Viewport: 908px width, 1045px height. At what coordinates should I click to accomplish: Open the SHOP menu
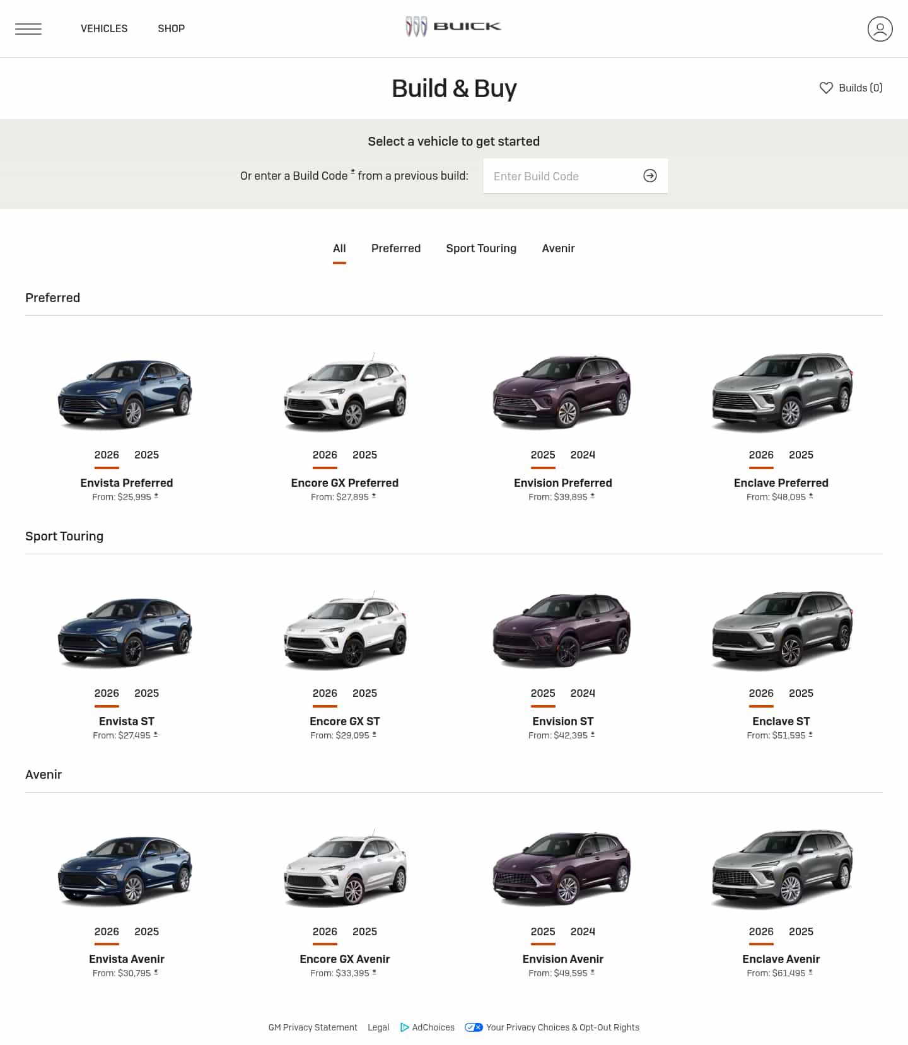click(x=172, y=28)
